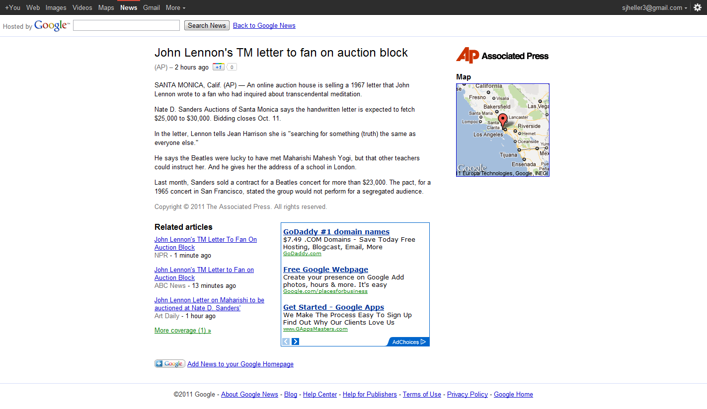The width and height of the screenshot is (707, 409).
Task: Click the Southern California map thumbnail
Action: (x=503, y=130)
